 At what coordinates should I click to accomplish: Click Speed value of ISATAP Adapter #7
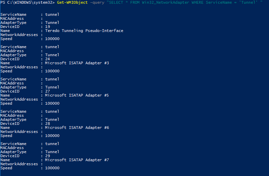[52, 168]
